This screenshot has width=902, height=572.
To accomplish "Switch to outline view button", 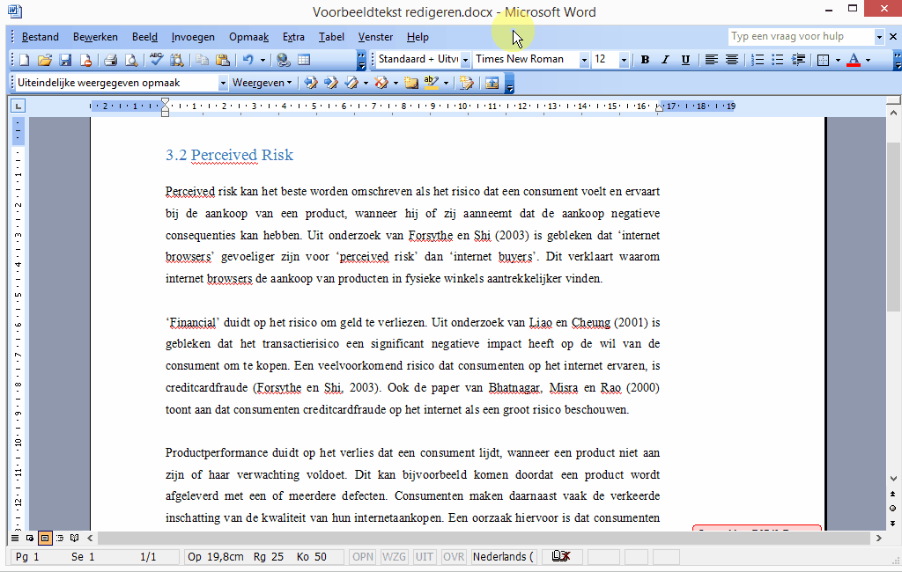I will (x=60, y=538).
